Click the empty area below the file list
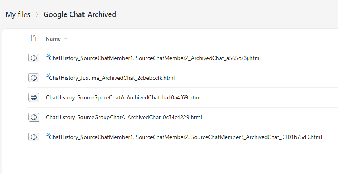Screen dimensions: 338x174 pos(170,160)
